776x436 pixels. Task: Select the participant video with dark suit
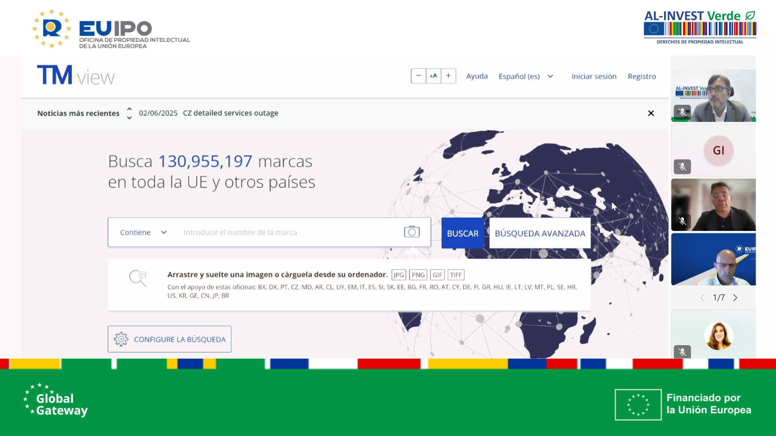tap(713, 205)
